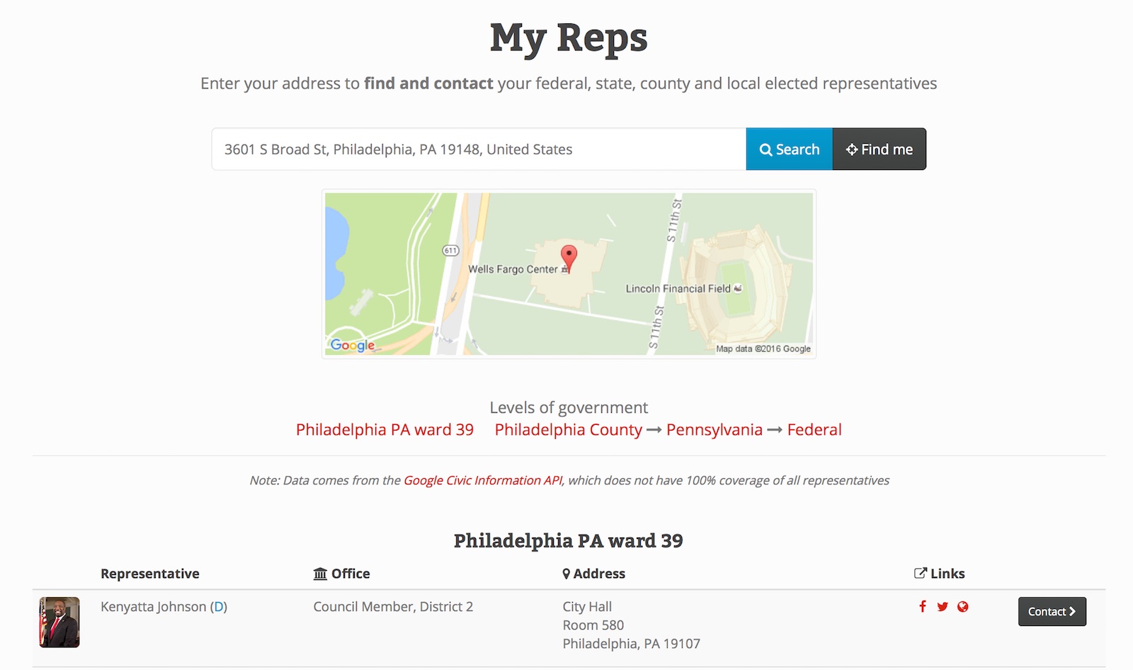This screenshot has width=1133, height=670.
Task: Open Kenyatta Johnson's Twitter link icon
Action: pos(943,606)
